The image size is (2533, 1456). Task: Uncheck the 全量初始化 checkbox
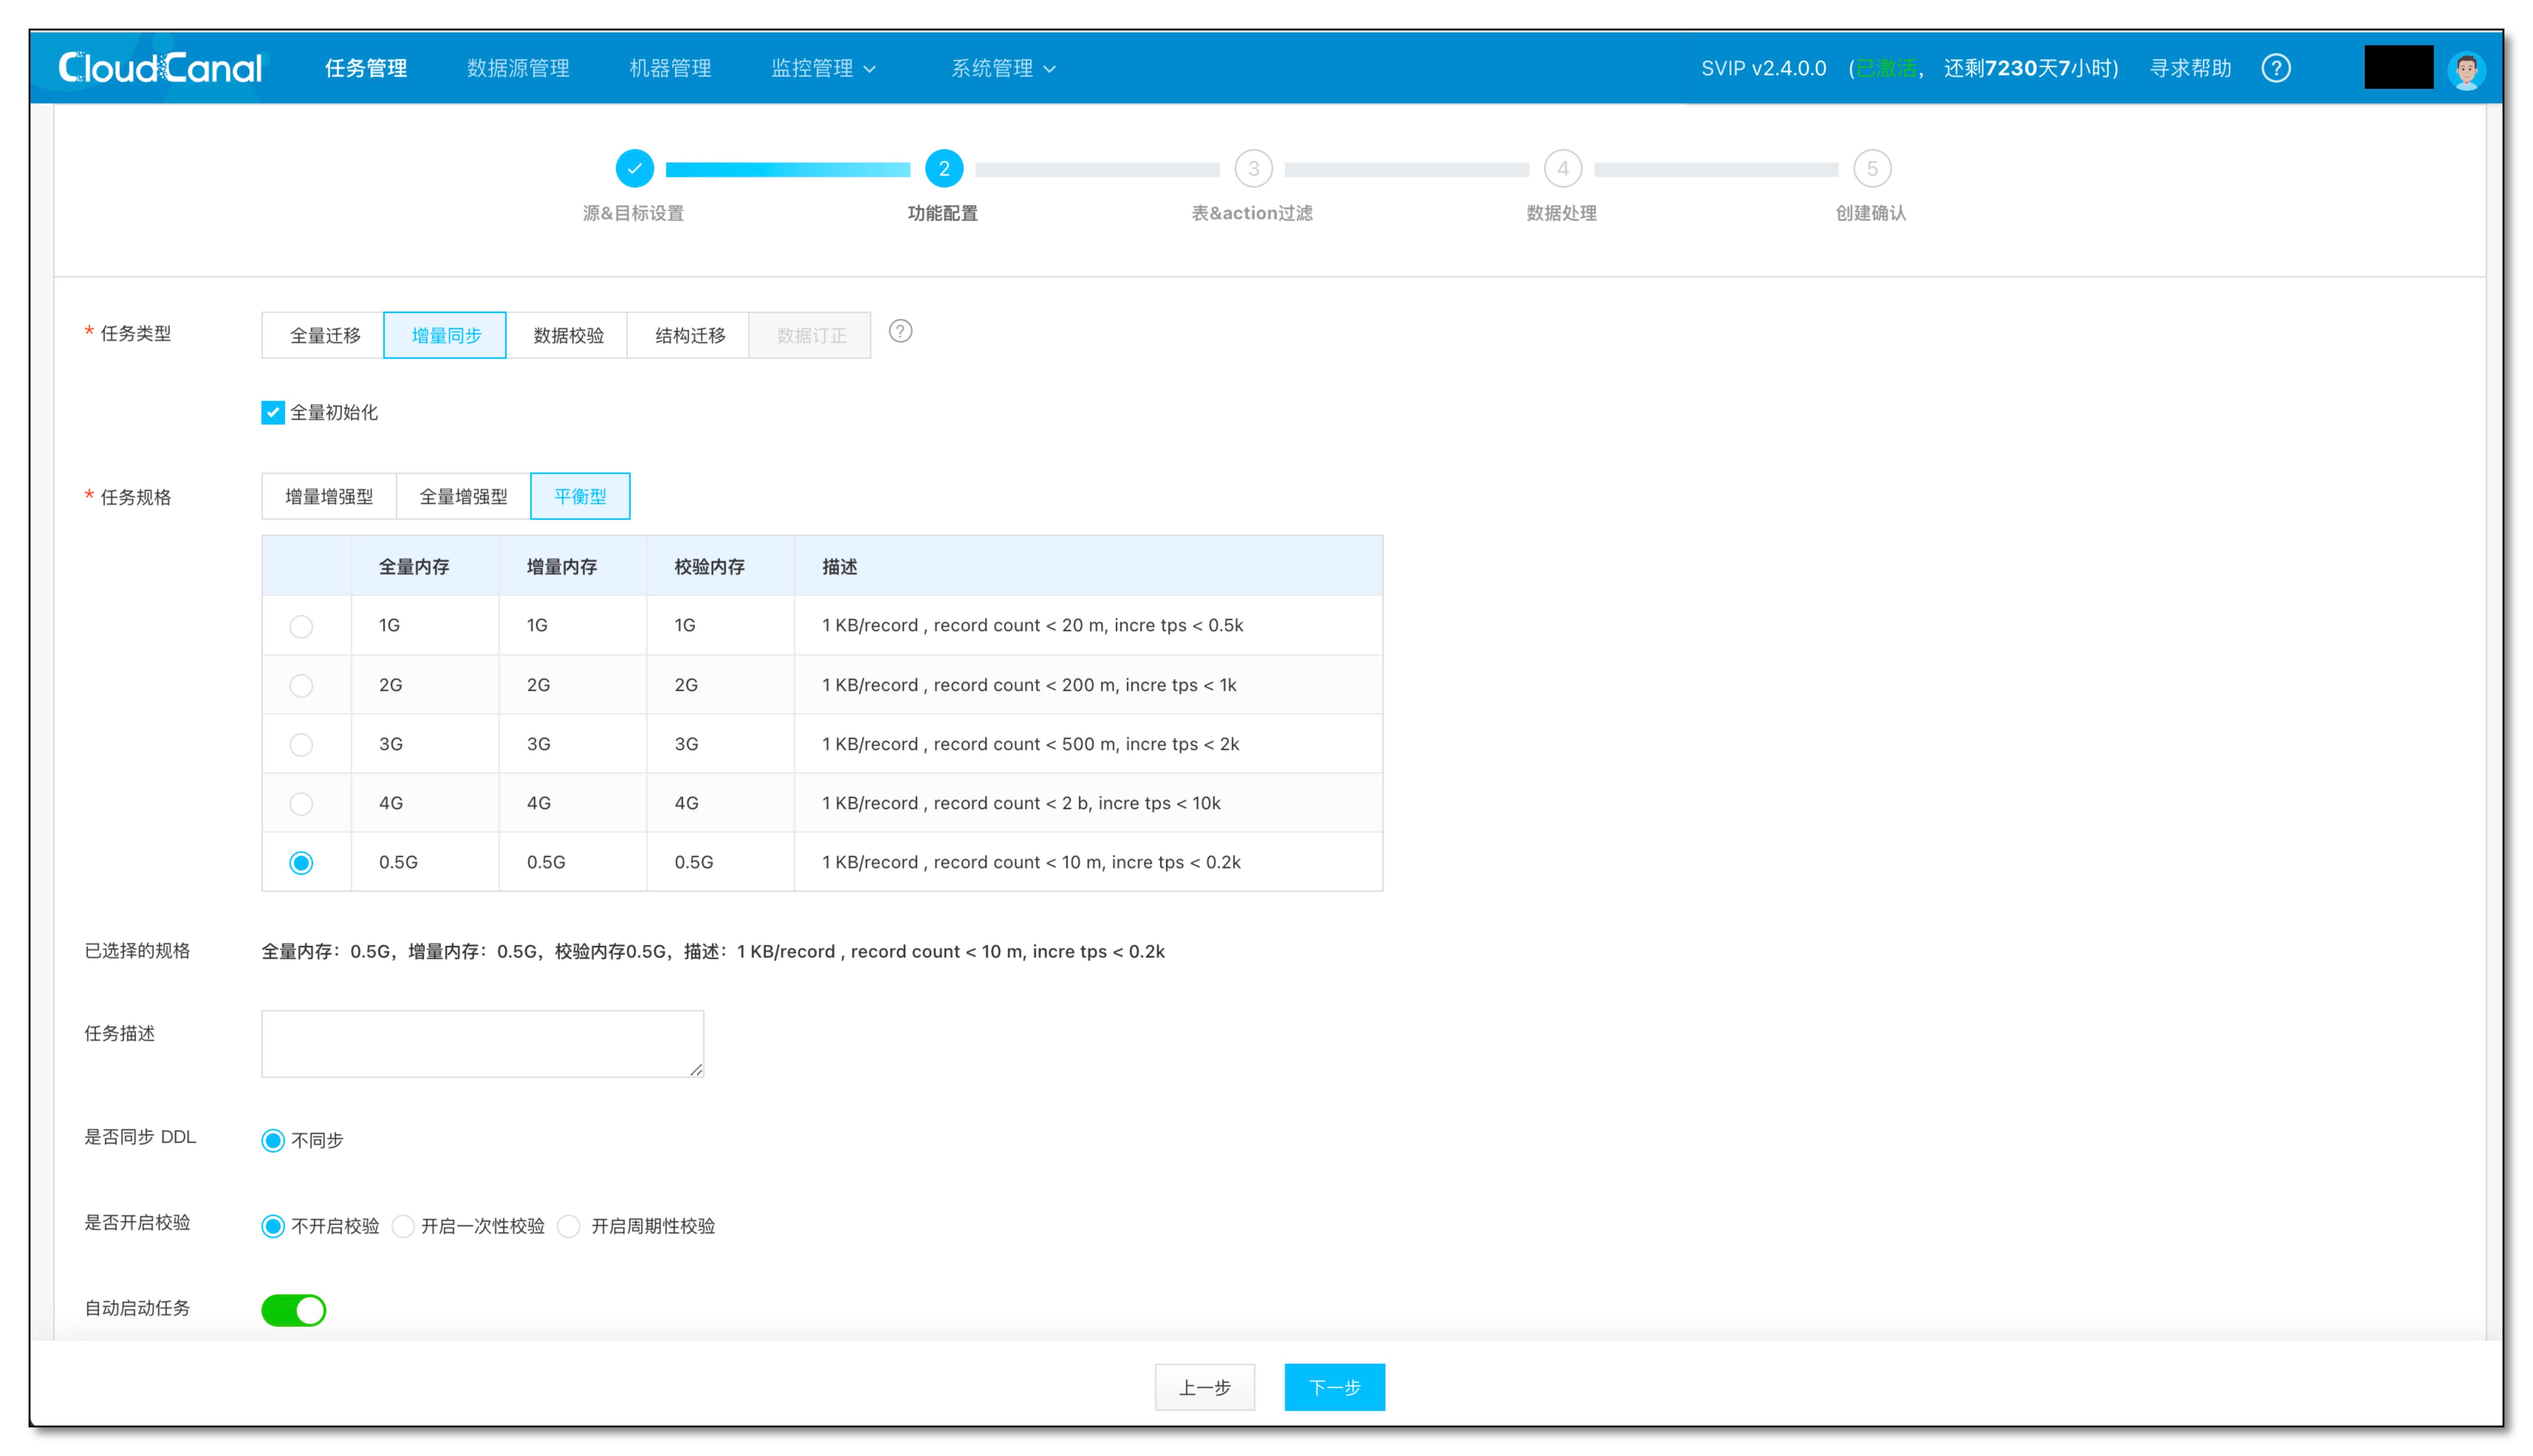point(272,412)
